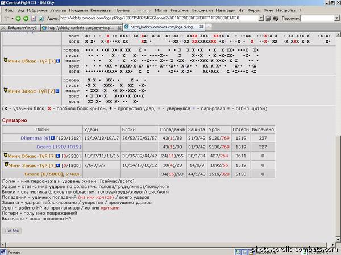Screen dimensions: 341x255
Task: Open the Навигация menu
Action: click(226, 10)
